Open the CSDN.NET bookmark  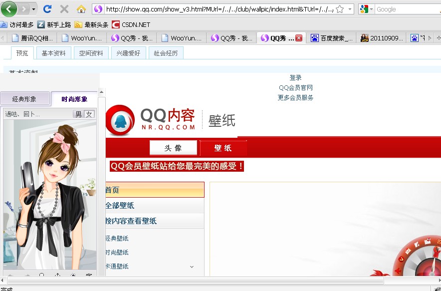point(131,25)
